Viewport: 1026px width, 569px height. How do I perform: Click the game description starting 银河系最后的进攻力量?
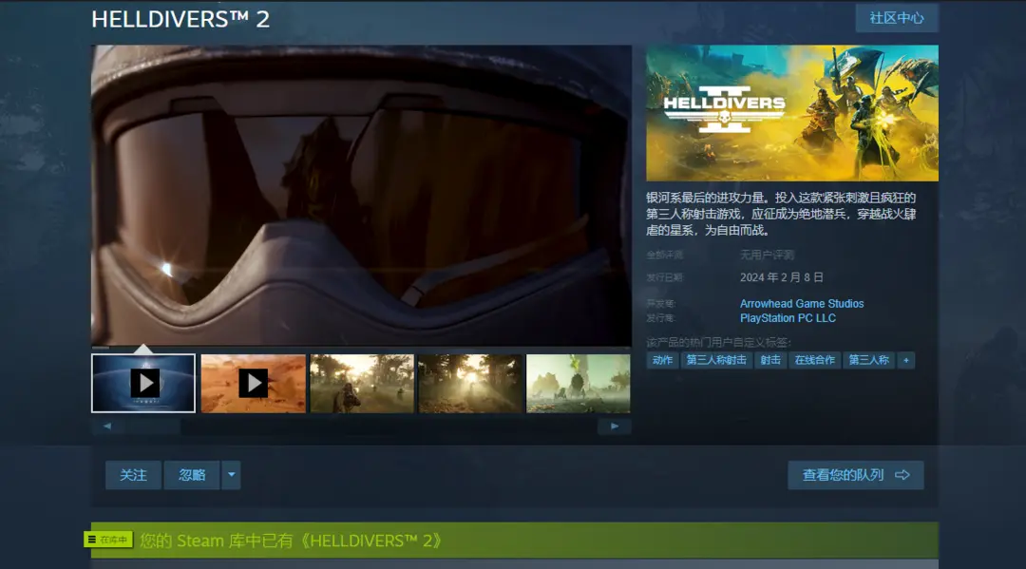coord(781,214)
